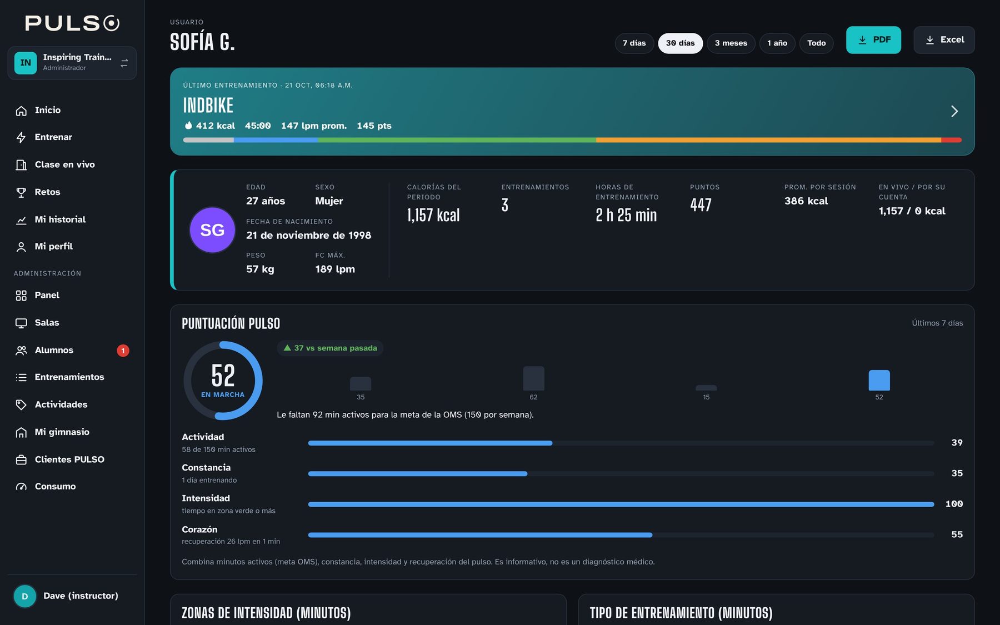Click the 37 vs semana pasada badge
This screenshot has height=625, width=1000.
[330, 348]
